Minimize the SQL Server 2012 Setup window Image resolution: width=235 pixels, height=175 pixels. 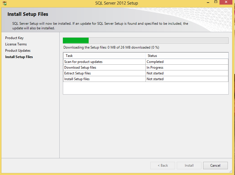[208, 3]
